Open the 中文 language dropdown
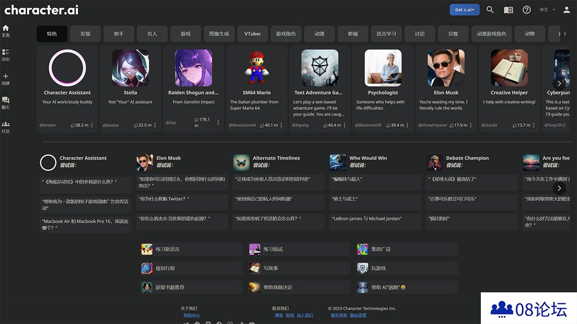Viewport: 577px width, 324px height. (x=547, y=10)
